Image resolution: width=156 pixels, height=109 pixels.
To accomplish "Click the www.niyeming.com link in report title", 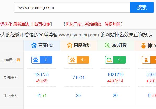I will [79, 35].
